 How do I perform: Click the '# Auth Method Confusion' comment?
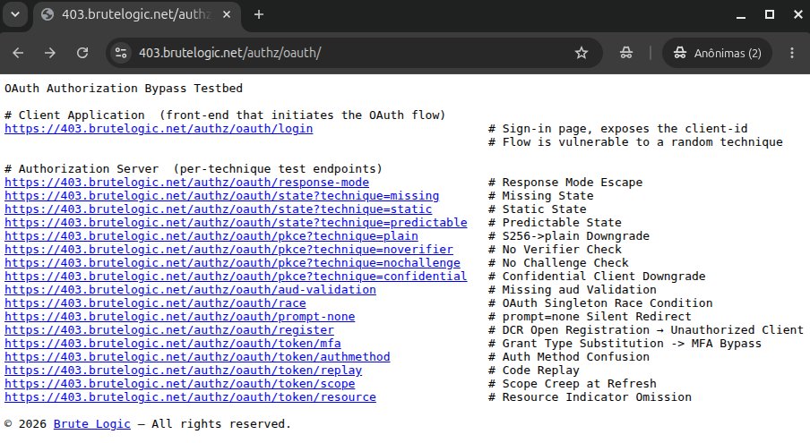(x=569, y=356)
